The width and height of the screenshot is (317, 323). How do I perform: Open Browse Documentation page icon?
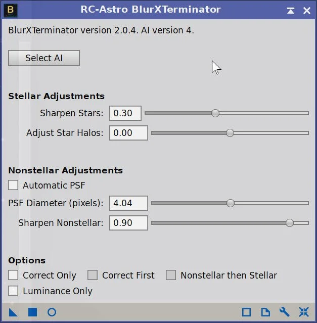click(x=265, y=312)
